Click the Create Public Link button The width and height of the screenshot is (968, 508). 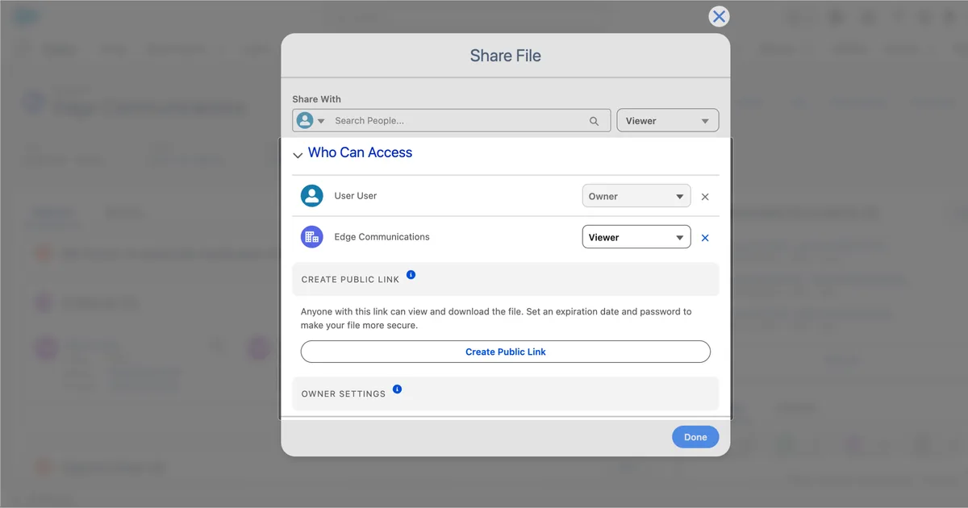[x=506, y=352]
